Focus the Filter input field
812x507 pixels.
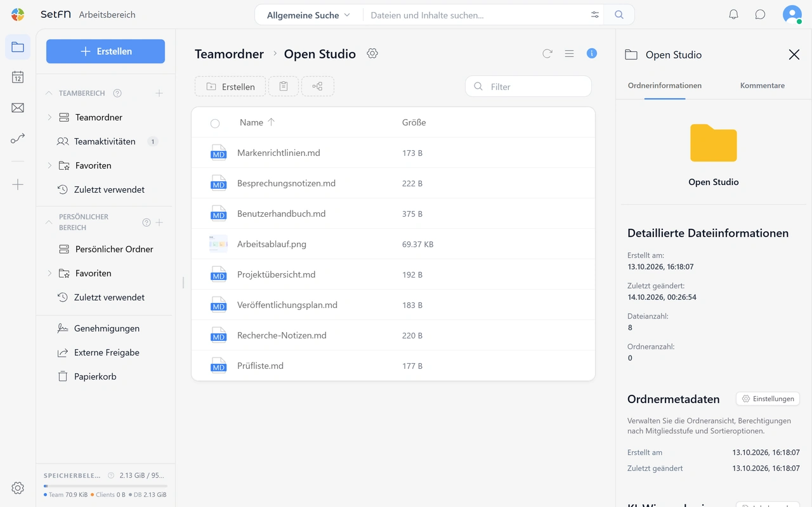pos(528,86)
